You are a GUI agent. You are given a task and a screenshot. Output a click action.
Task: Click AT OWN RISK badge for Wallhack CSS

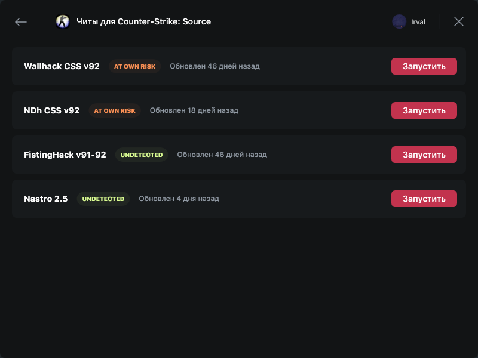click(x=135, y=66)
